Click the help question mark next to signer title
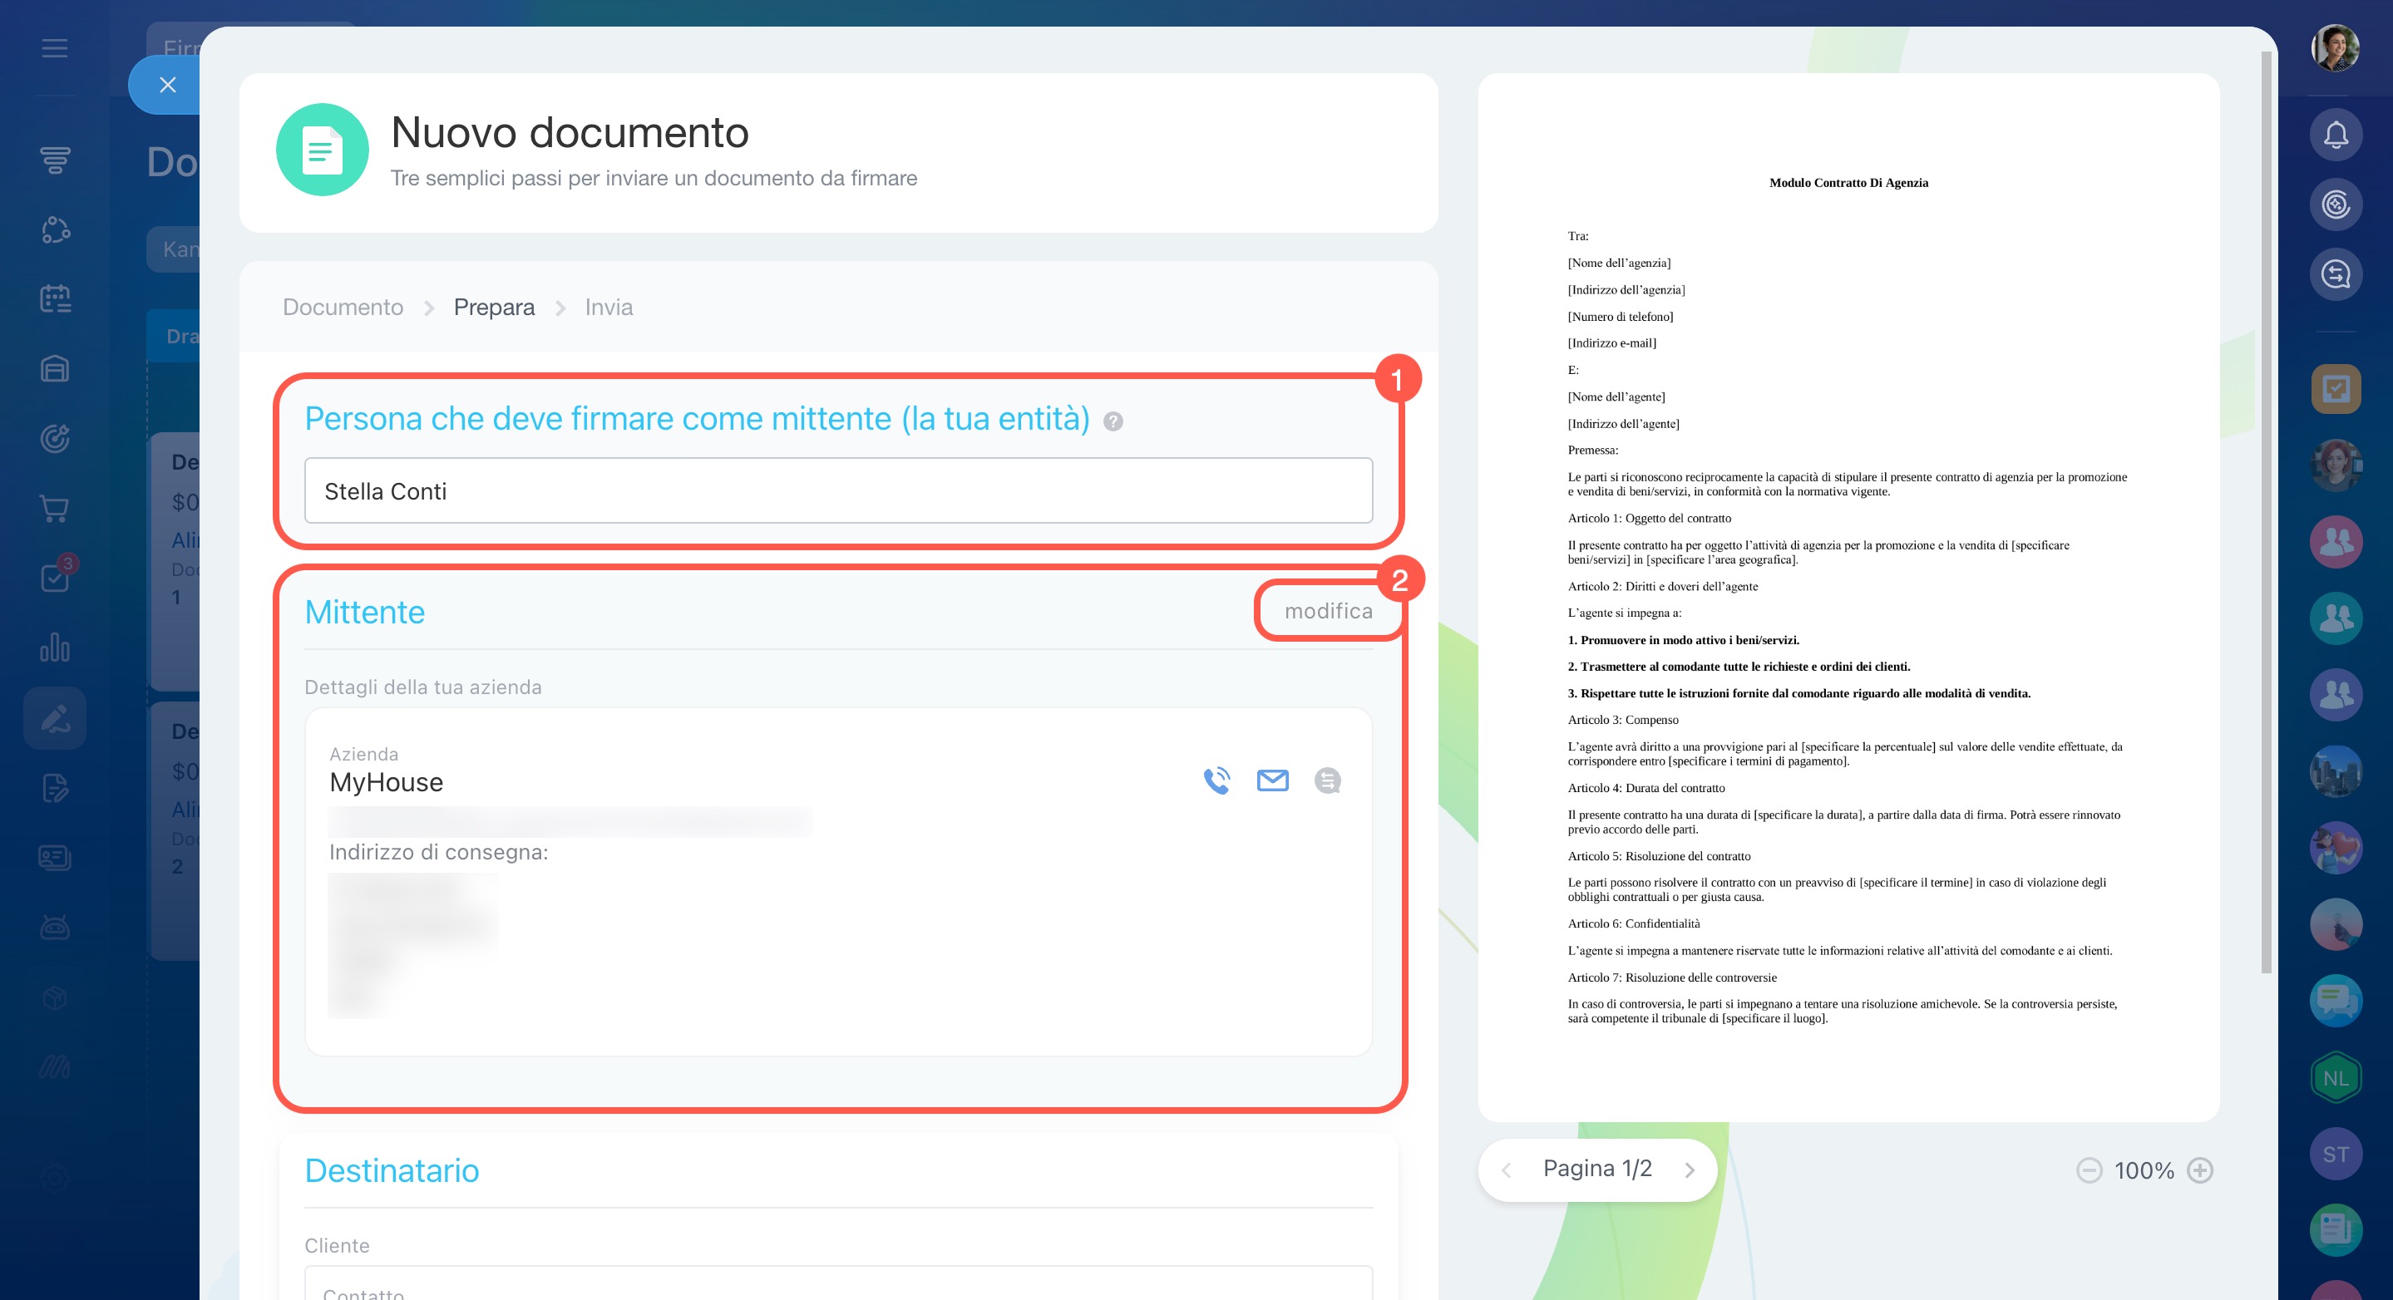 pyautogui.click(x=1113, y=421)
